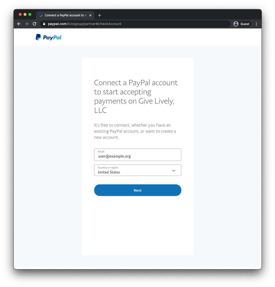Click the PayPal favicon on the tab
Viewport: 275px width, 287px height.
coord(41,15)
